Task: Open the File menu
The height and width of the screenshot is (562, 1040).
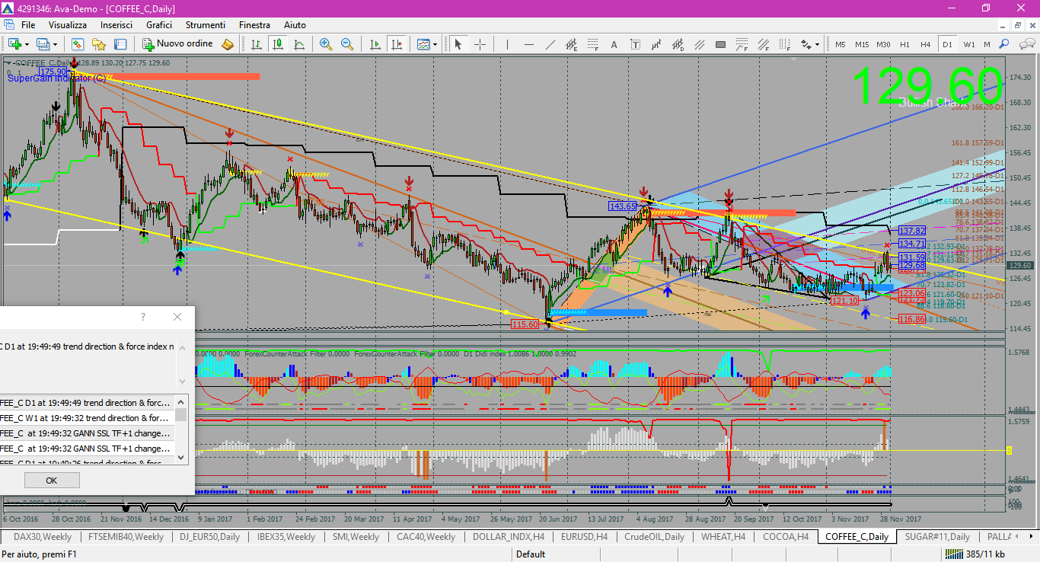Action: (28, 25)
